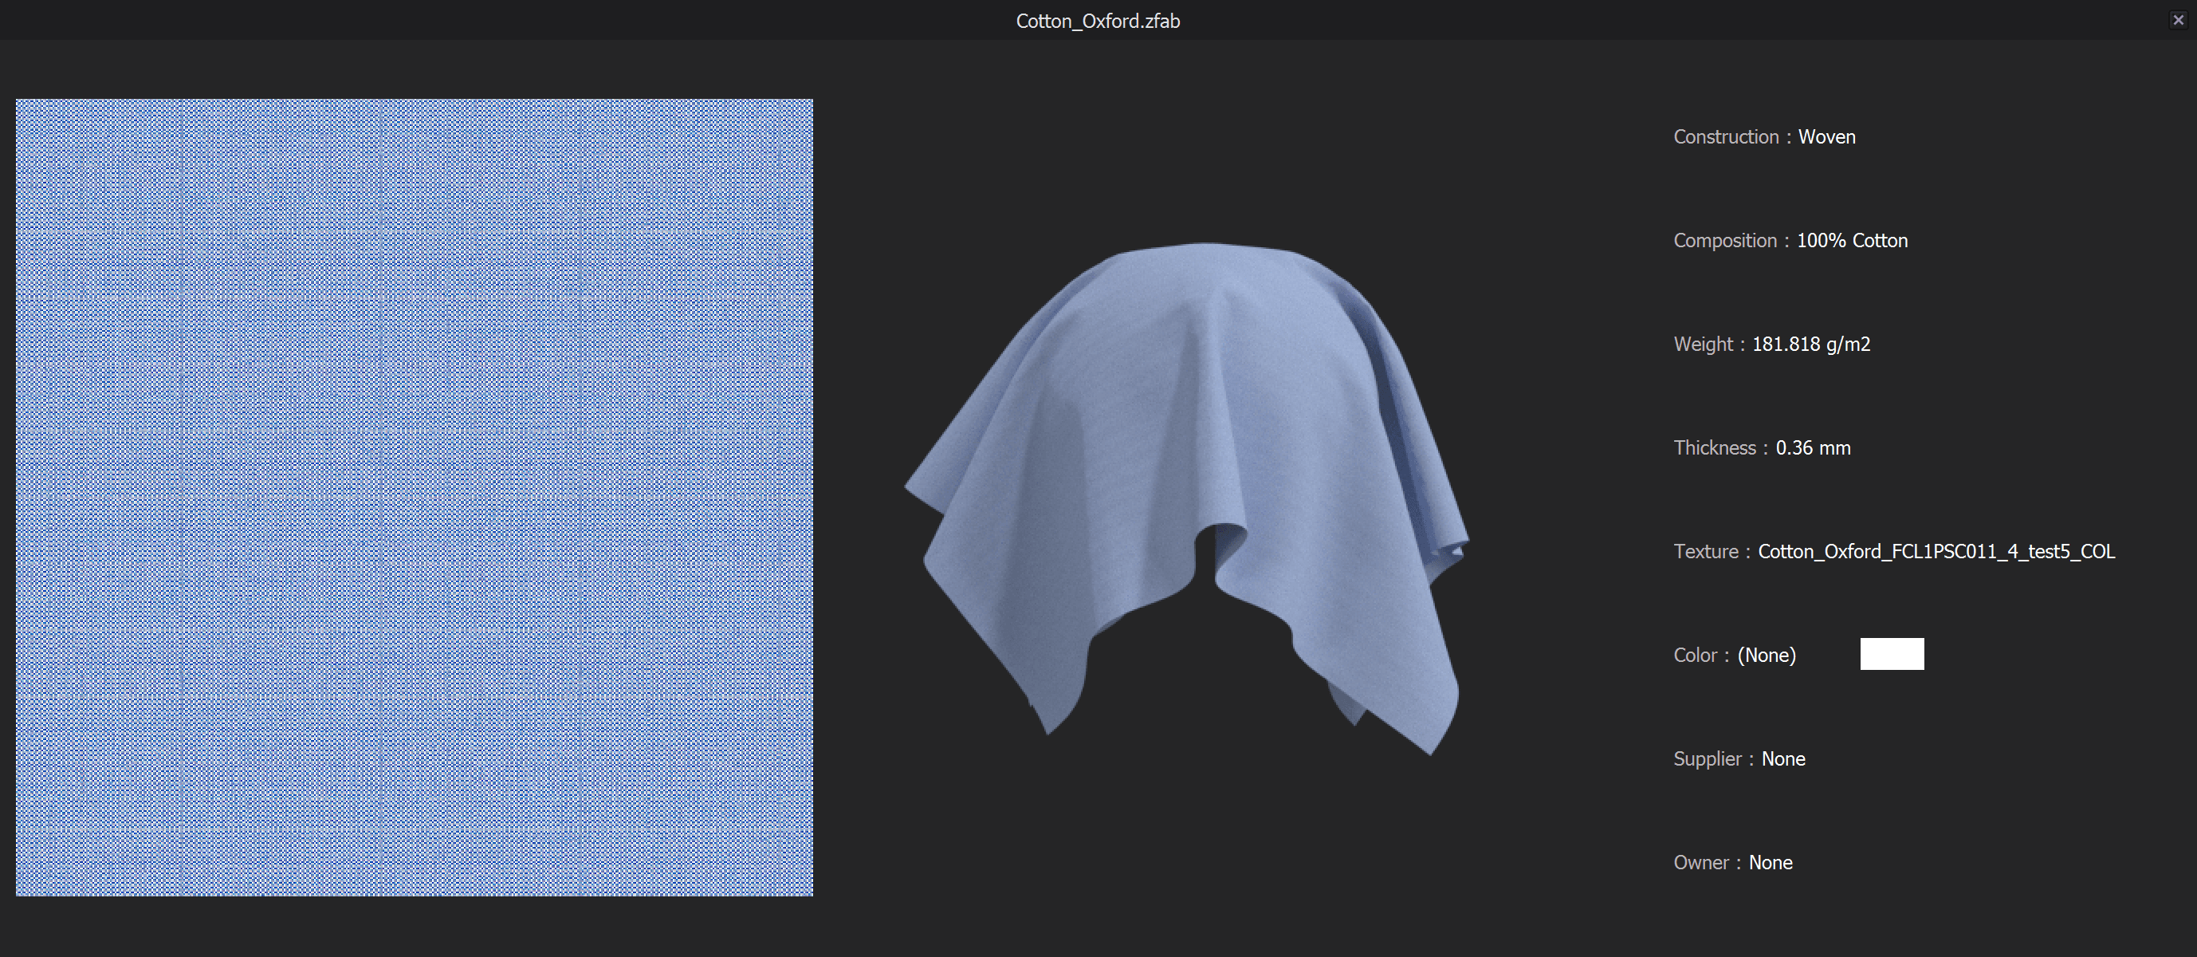Click the white Color swatch
This screenshot has height=957, width=2197.
1892,654
